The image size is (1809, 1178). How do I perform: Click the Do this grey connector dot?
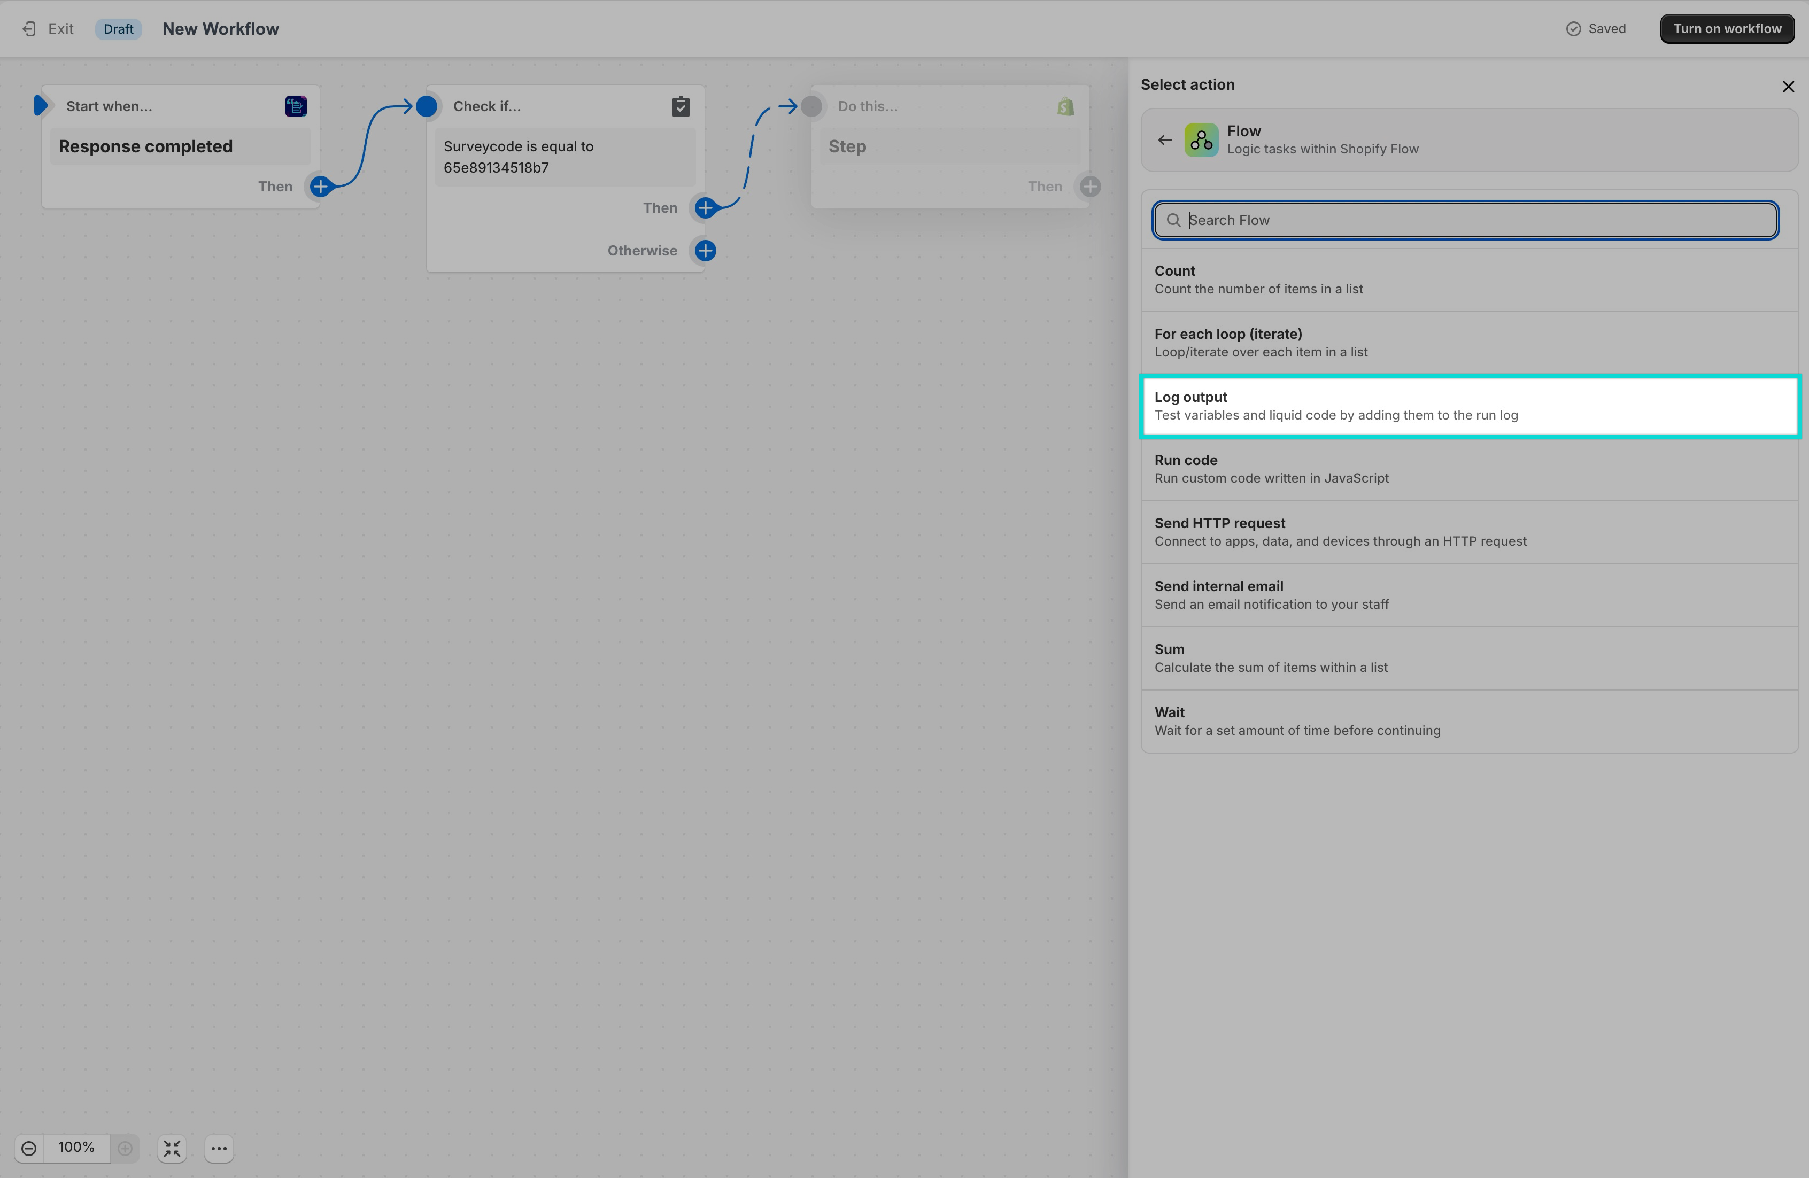pos(812,106)
